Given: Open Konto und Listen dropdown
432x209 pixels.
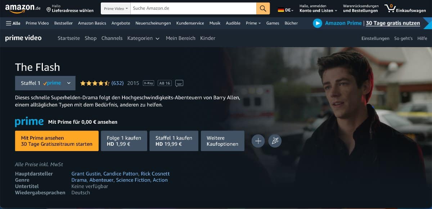Looking at the screenshot, I should coord(318,8).
